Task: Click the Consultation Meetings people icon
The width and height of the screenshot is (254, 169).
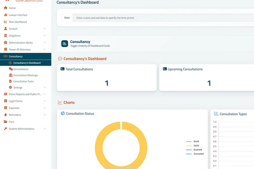Action: click(11, 75)
